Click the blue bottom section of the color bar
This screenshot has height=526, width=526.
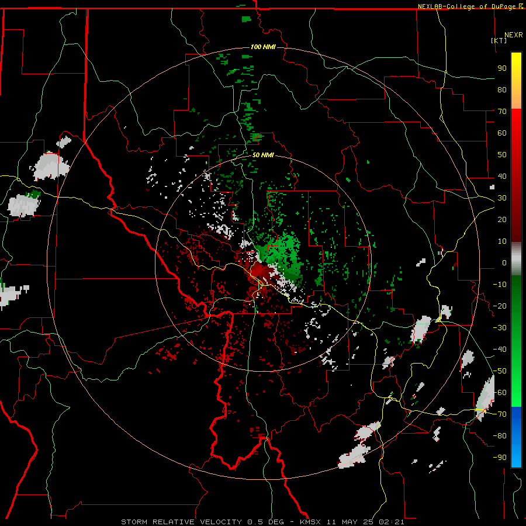click(x=516, y=437)
